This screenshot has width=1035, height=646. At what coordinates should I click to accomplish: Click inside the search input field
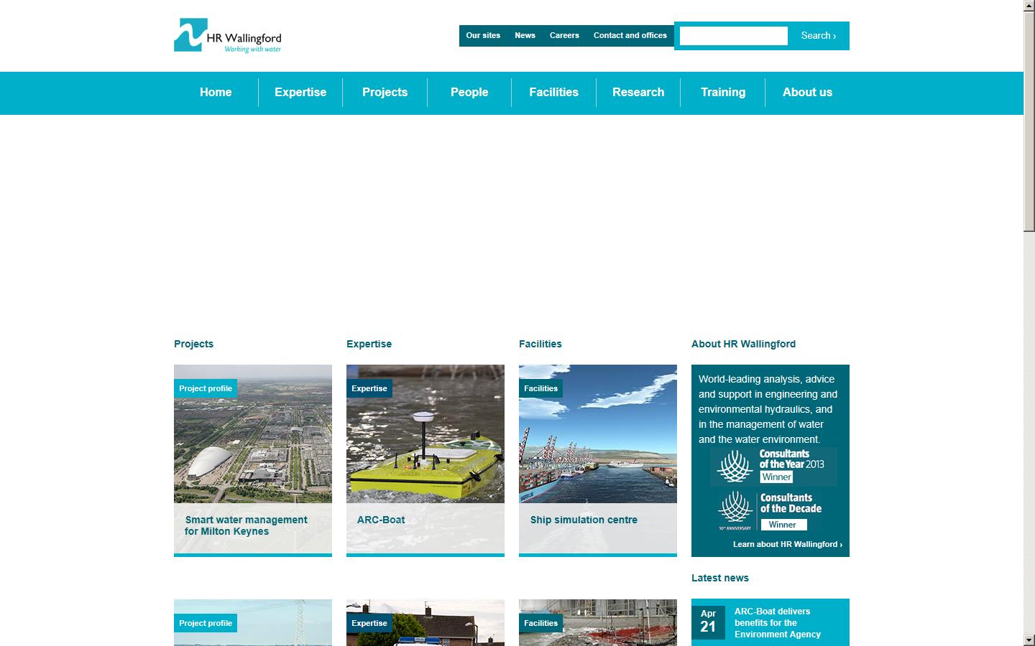(732, 35)
